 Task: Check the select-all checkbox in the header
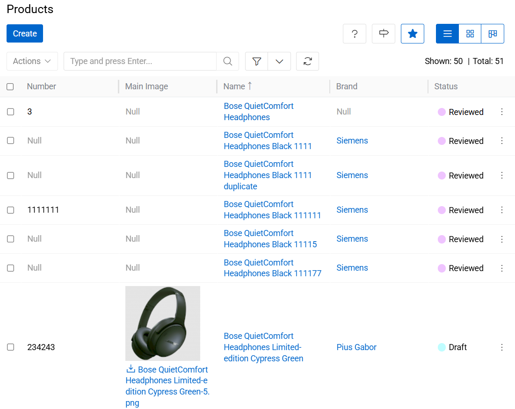tap(10, 86)
